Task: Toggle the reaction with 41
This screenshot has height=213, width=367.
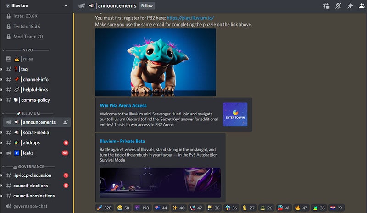Action: [284, 208]
